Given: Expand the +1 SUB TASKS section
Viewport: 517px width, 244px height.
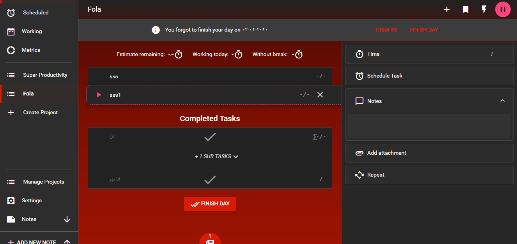Looking at the screenshot, I should (x=216, y=156).
